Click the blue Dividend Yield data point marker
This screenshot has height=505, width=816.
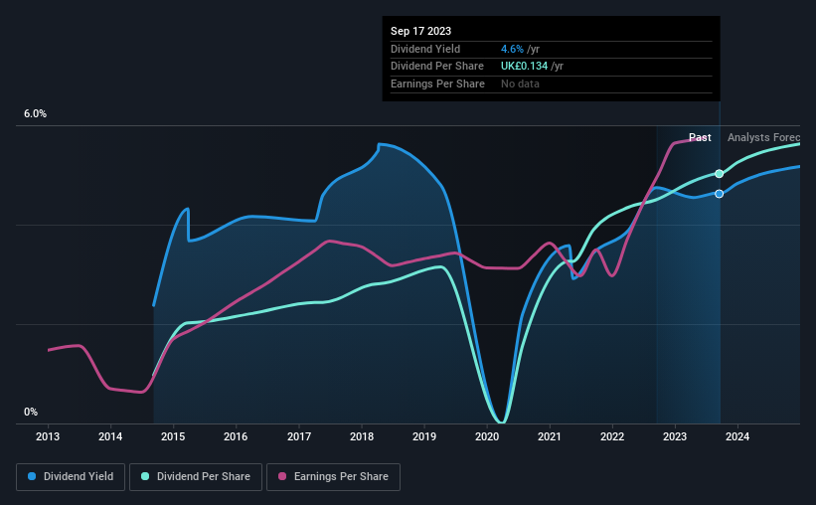(720, 194)
